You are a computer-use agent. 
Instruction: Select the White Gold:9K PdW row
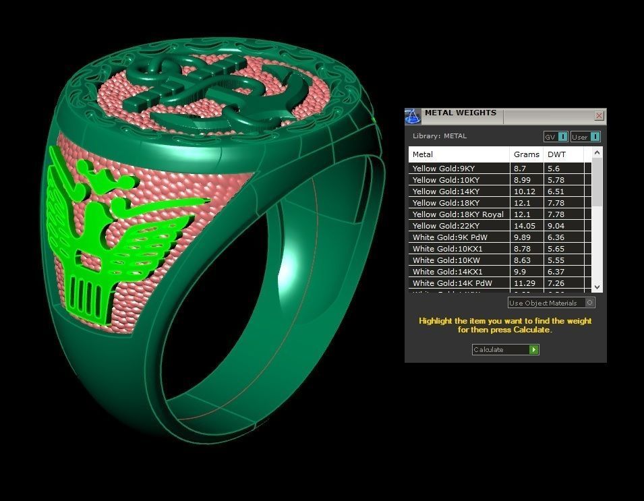[500, 237]
